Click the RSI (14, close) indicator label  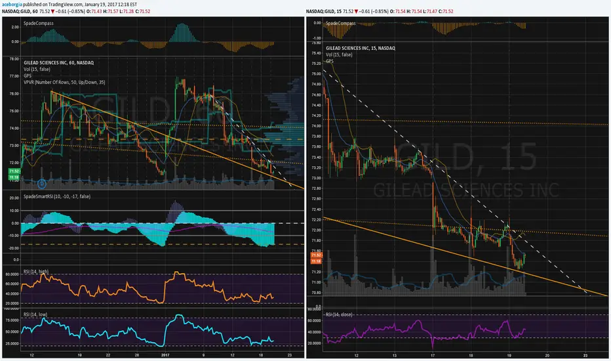339,314
